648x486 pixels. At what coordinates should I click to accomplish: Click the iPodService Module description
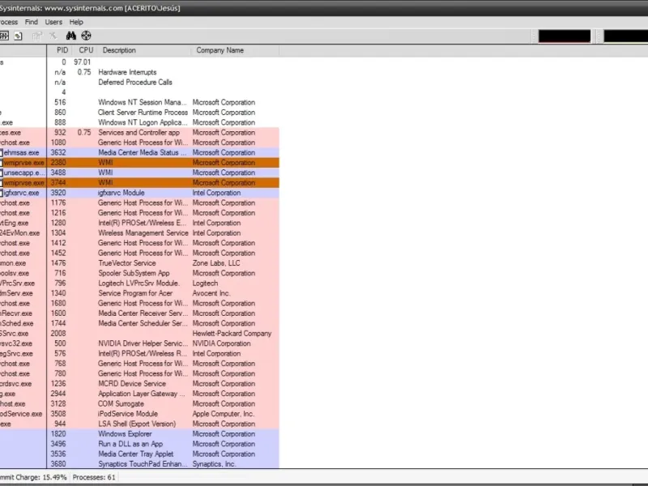[128, 414]
